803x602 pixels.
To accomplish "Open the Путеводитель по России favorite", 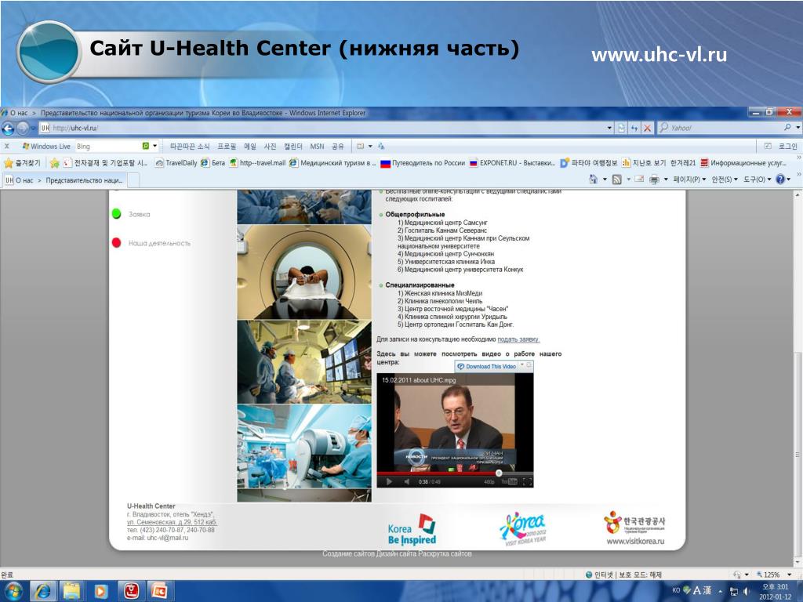I will (423, 163).
